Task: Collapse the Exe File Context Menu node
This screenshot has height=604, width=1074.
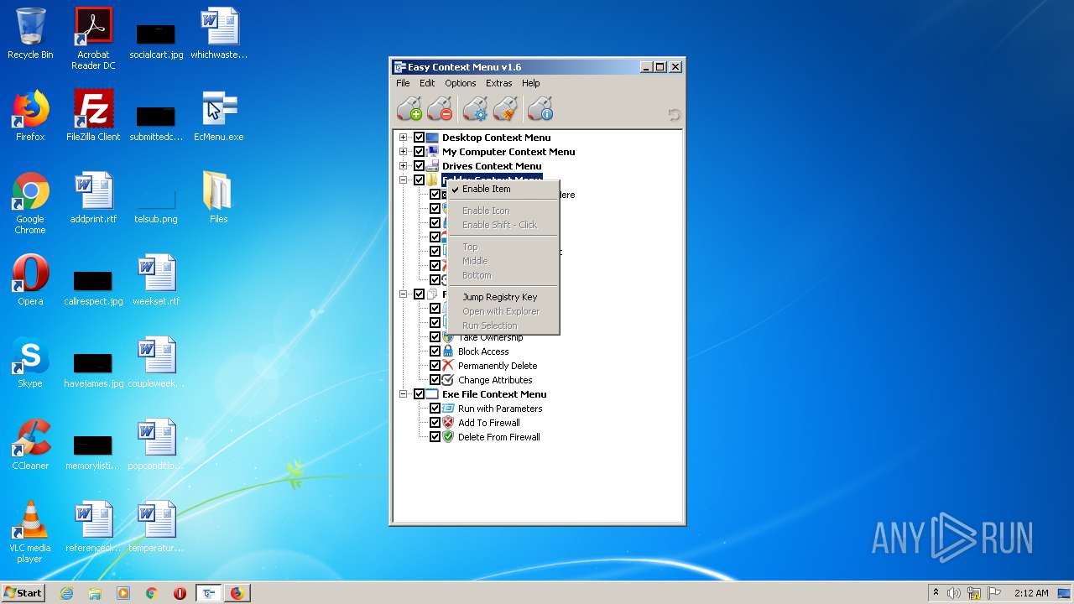Action: coord(404,394)
